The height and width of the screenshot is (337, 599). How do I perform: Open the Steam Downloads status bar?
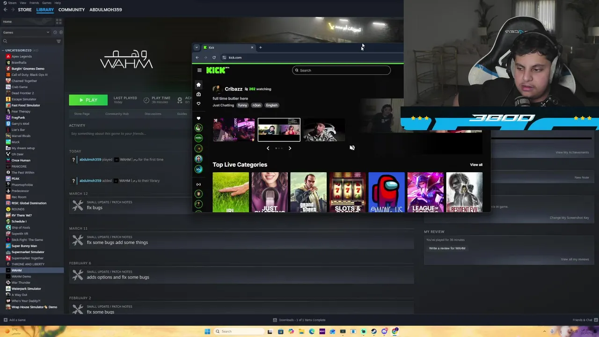299,320
